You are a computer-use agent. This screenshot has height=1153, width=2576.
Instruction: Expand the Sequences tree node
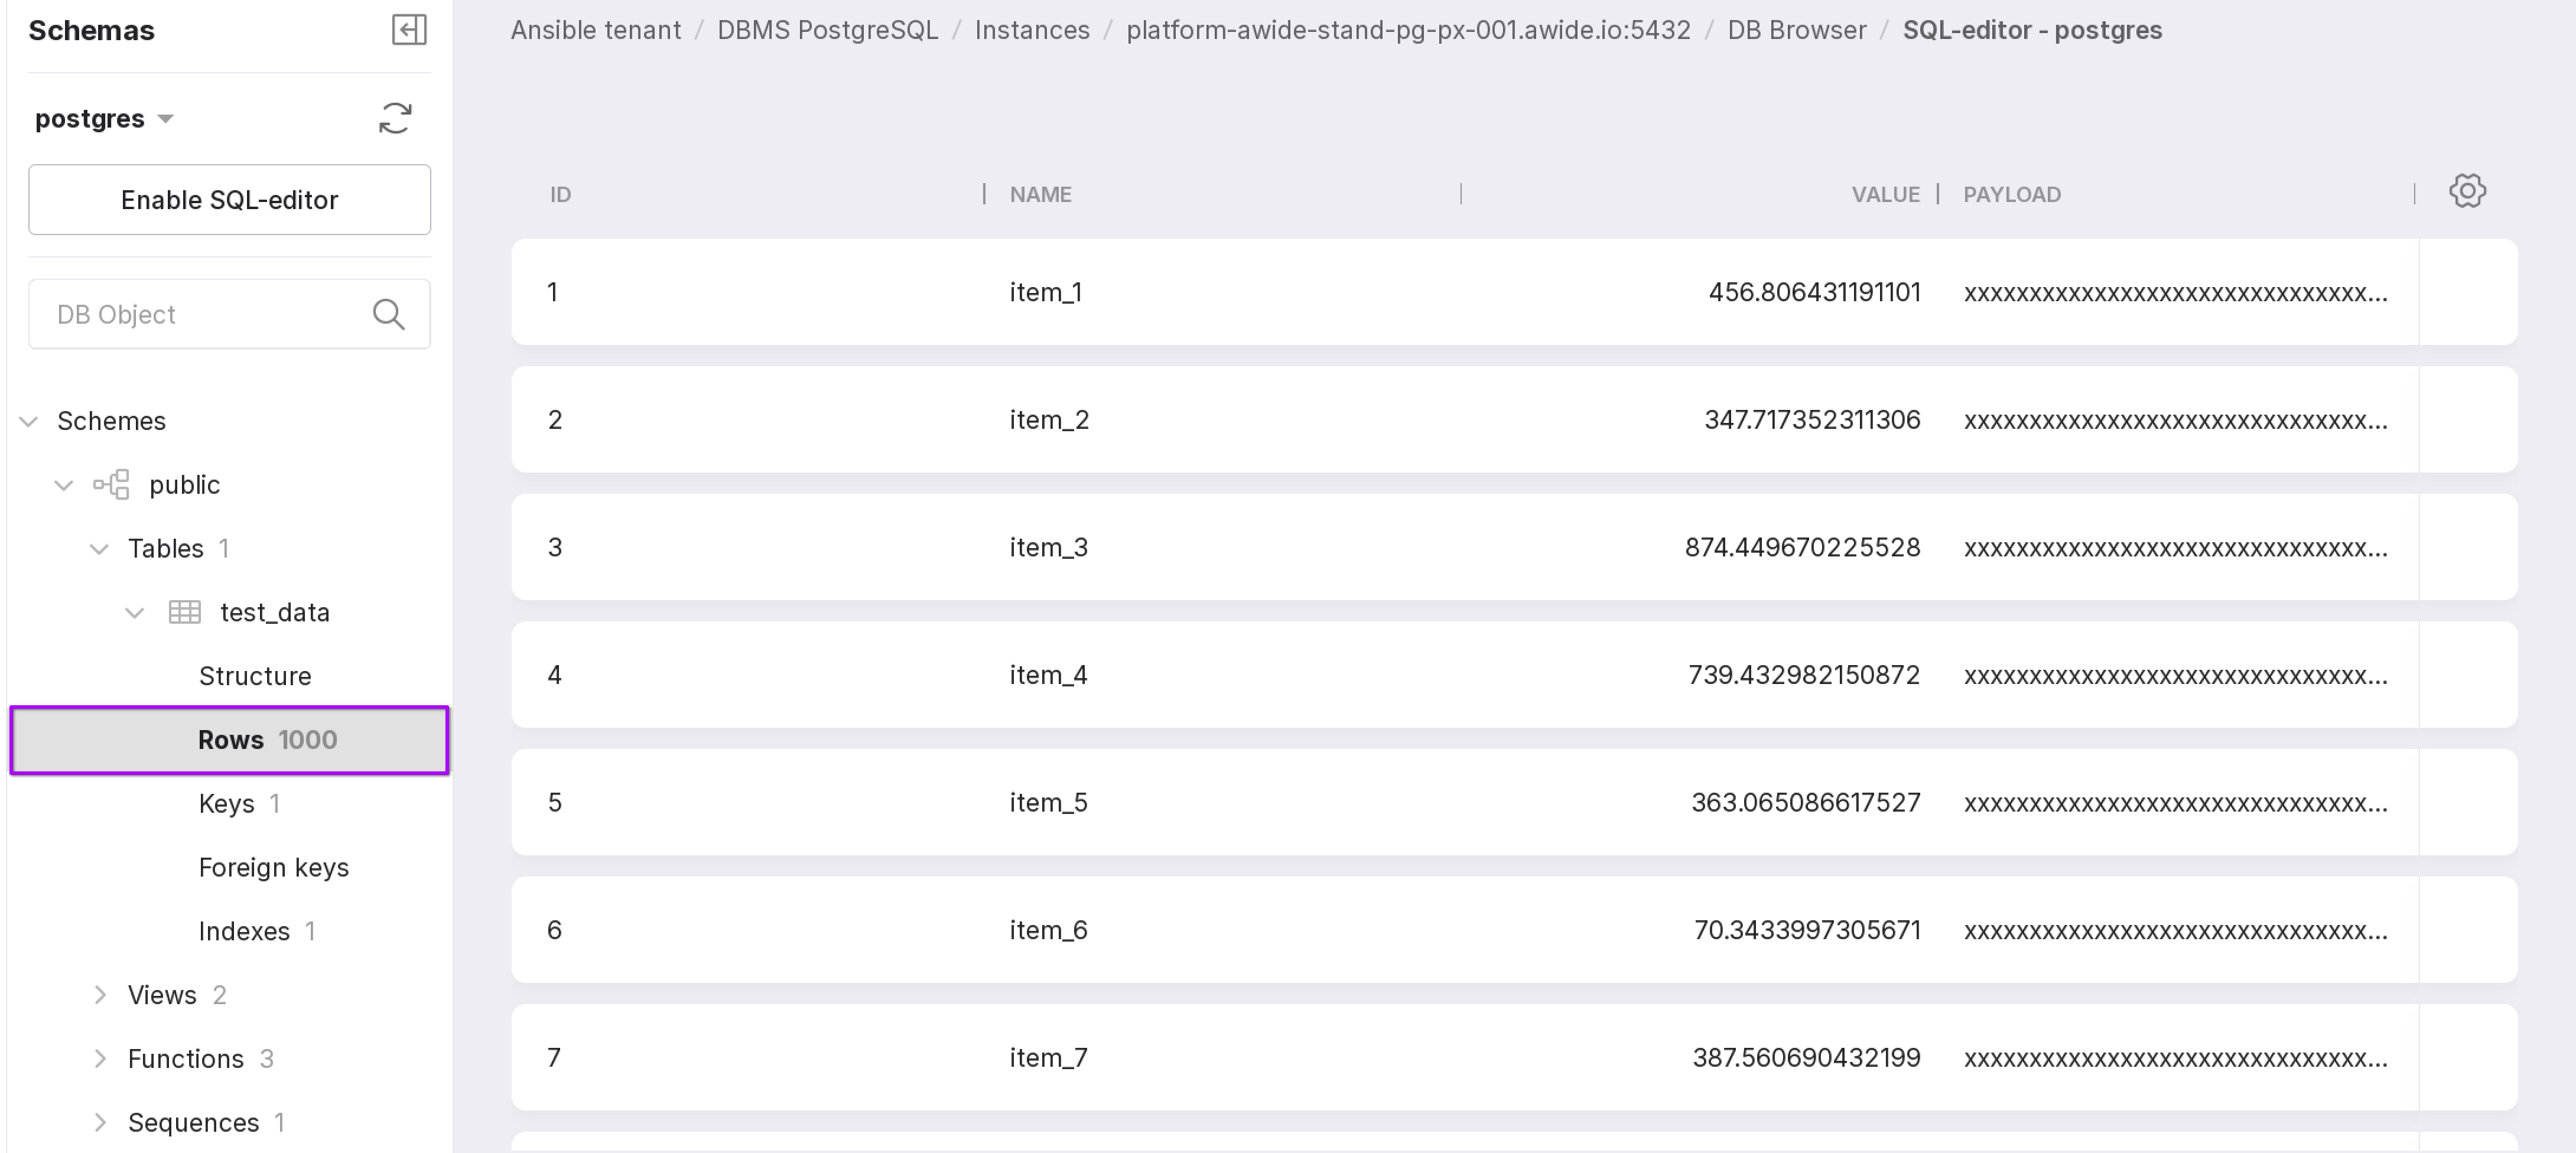[x=99, y=1122]
